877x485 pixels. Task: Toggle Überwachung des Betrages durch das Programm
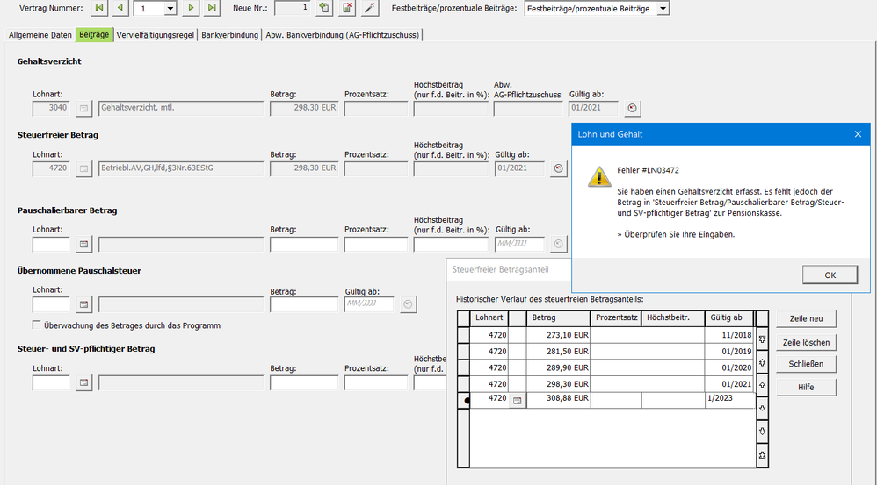(37, 325)
